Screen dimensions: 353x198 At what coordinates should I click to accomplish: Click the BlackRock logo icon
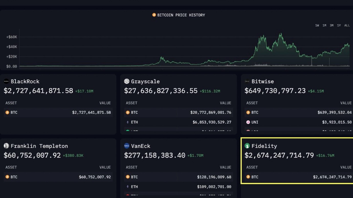[6, 81]
